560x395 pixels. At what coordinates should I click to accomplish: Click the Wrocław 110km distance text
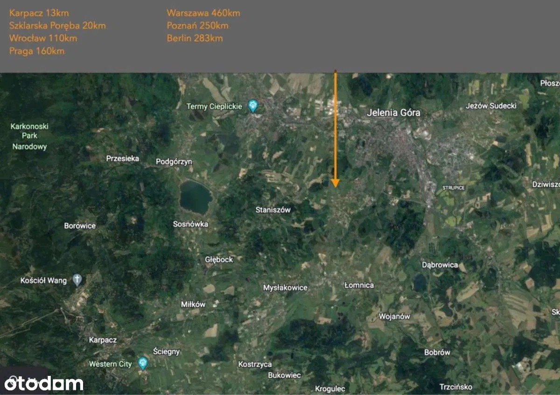pos(43,38)
